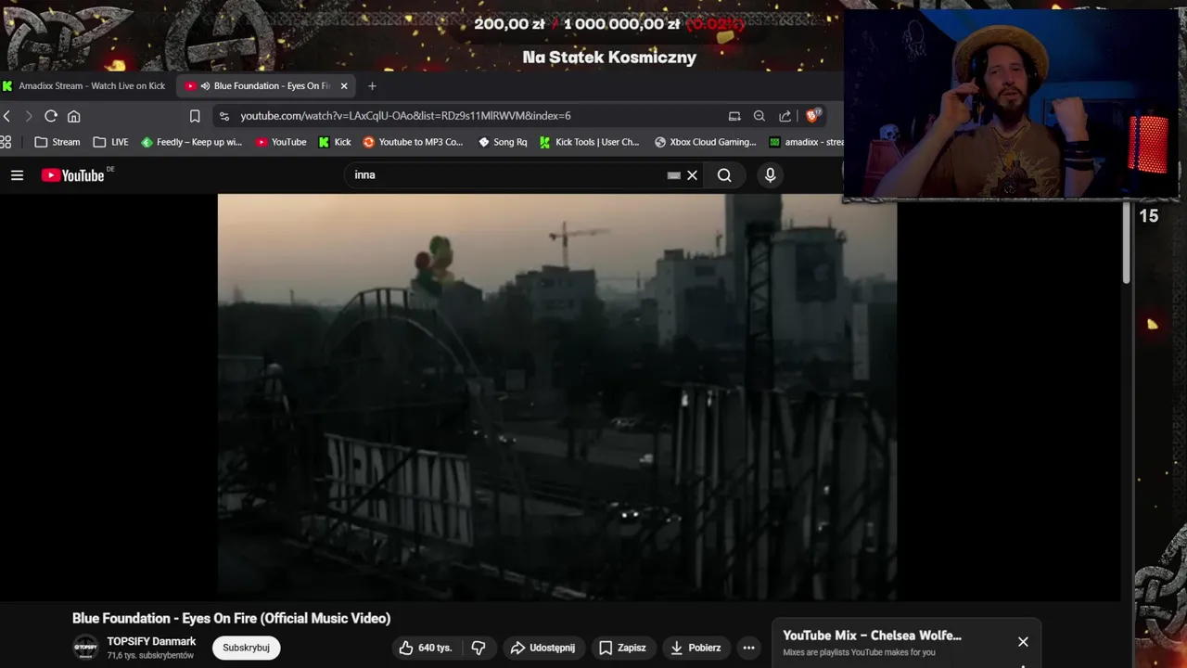
Task: Open the Kick Tools bookmark
Action: coord(590,142)
